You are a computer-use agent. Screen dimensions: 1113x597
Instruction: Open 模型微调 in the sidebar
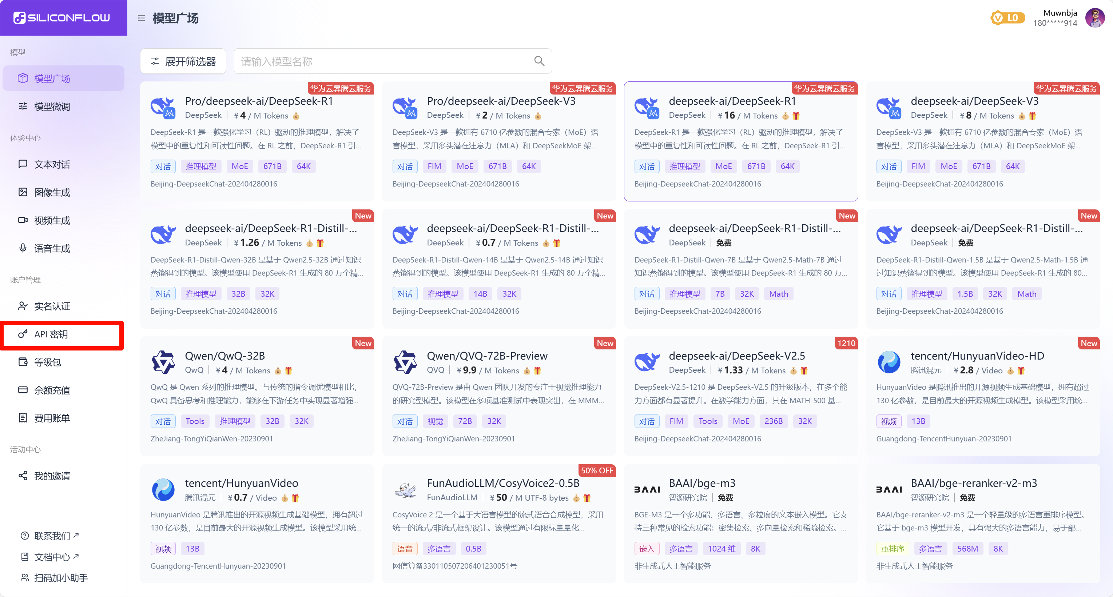pos(64,106)
